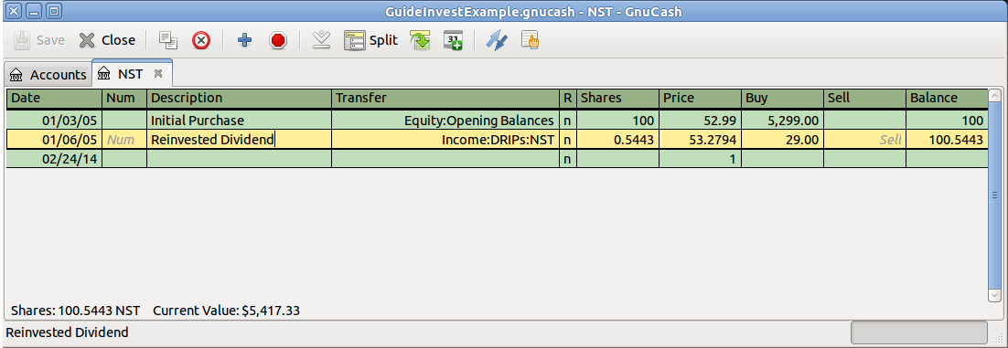Close the NST tab with its x

pyautogui.click(x=158, y=74)
